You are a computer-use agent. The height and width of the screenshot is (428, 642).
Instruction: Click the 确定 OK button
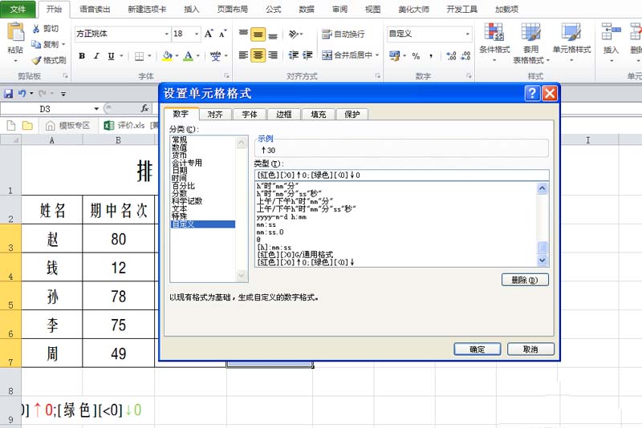pyautogui.click(x=477, y=349)
